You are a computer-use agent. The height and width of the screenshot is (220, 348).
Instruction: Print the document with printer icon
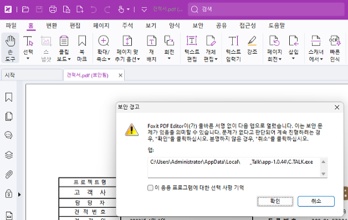53,9
